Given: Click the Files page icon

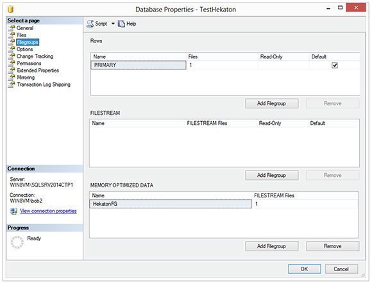Looking at the screenshot, I should coord(11,35).
